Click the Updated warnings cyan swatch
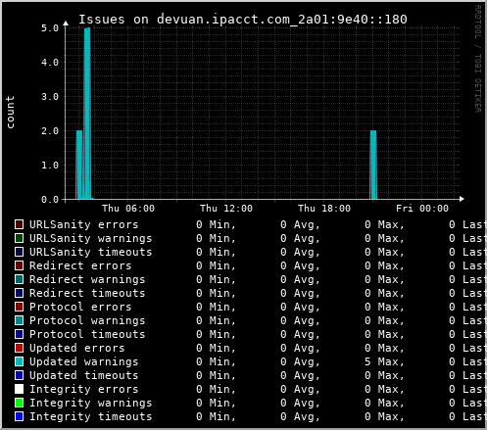Image resolution: width=487 pixels, height=430 pixels. [20, 361]
